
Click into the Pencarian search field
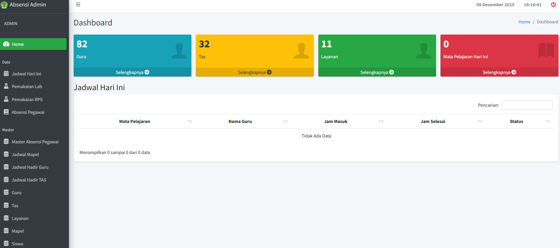527,105
